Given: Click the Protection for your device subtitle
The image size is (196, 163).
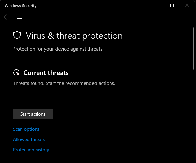Looking at the screenshot, I should (58, 49).
